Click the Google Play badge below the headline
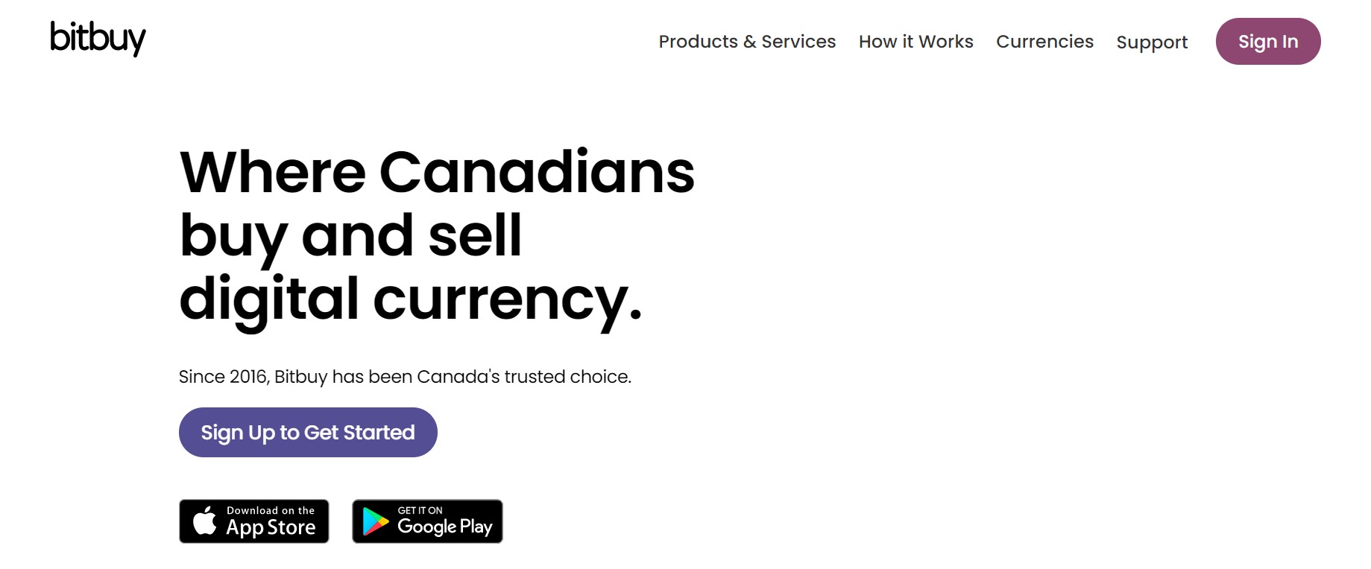Image resolution: width=1371 pixels, height=569 pixels. point(426,521)
